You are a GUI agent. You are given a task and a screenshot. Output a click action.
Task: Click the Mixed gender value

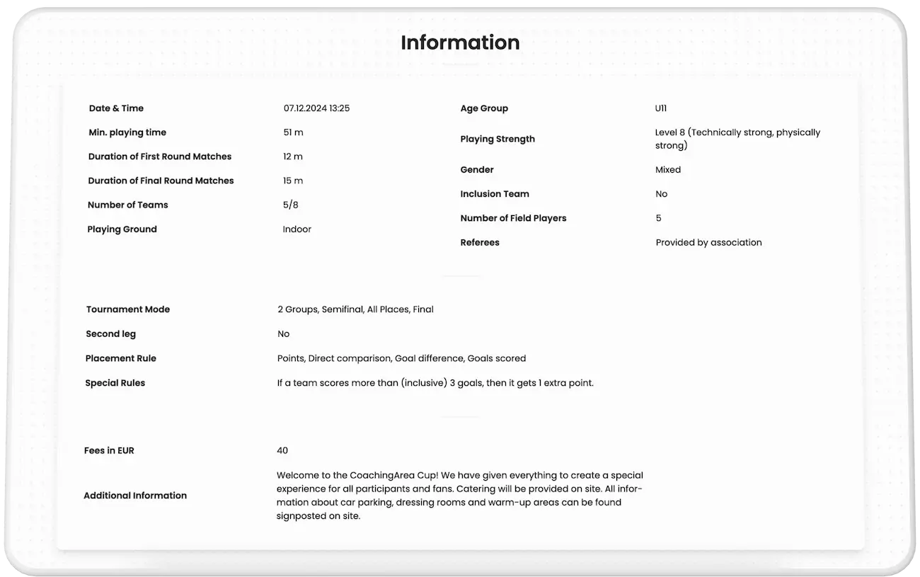668,170
